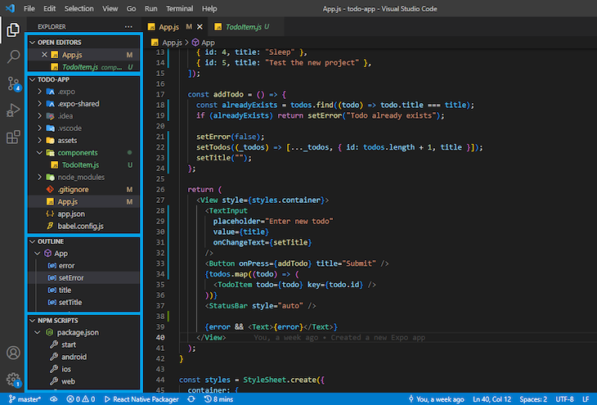Screen dimensions: 597x405
Task: Run the start npm script
Action: pyautogui.click(x=83, y=344)
